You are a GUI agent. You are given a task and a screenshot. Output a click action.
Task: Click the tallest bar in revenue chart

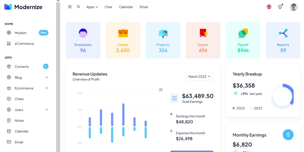[x=123, y=114]
